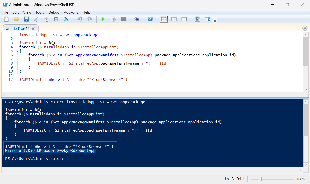Show script pane on the right layout icon
This screenshot has height=184, width=310.
[174, 19]
